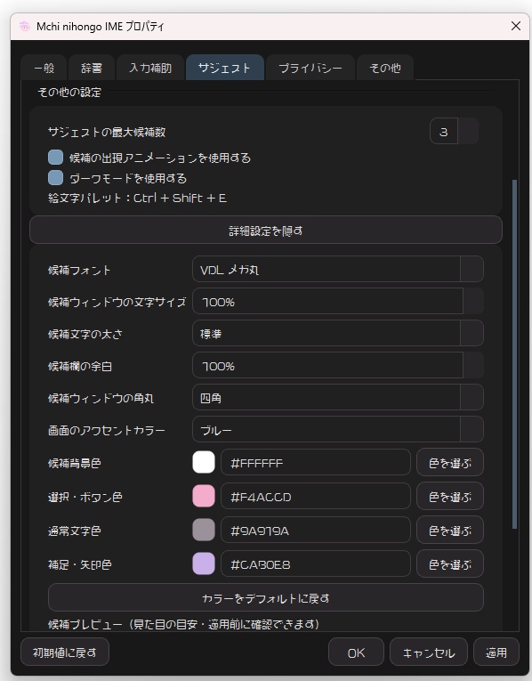
Task: Confirm with the OK button
Action: coord(356,652)
